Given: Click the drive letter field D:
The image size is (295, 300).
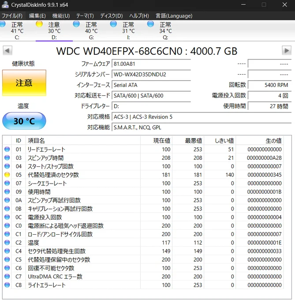Looking at the screenshot, I should click(x=151, y=106).
